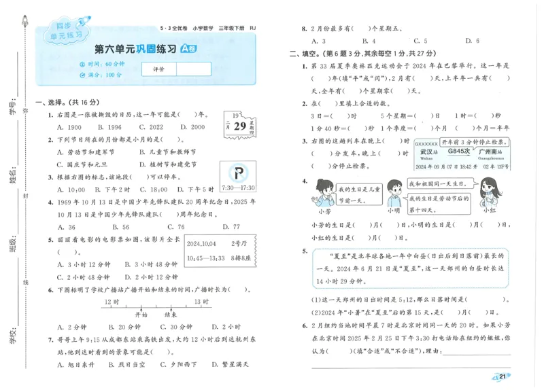
Task: Select option B. 20分钟 in question 6
Action: coord(124,327)
